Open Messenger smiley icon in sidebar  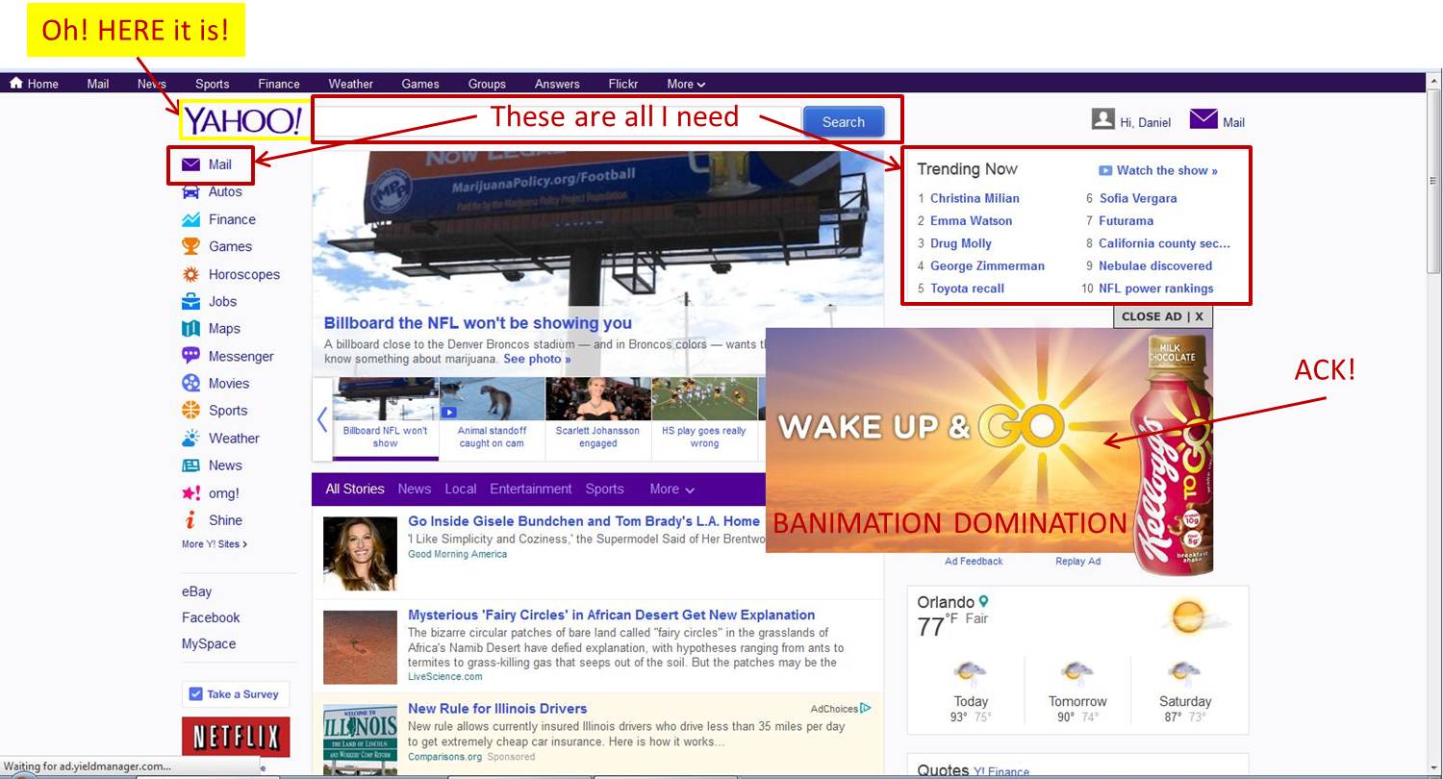pos(191,356)
